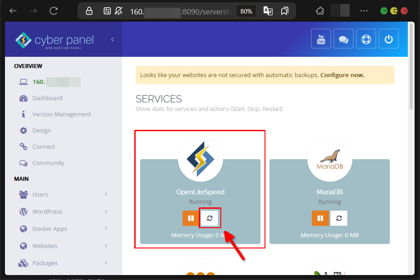420x280 pixels.
Task: Reload the page
Action: [54, 11]
